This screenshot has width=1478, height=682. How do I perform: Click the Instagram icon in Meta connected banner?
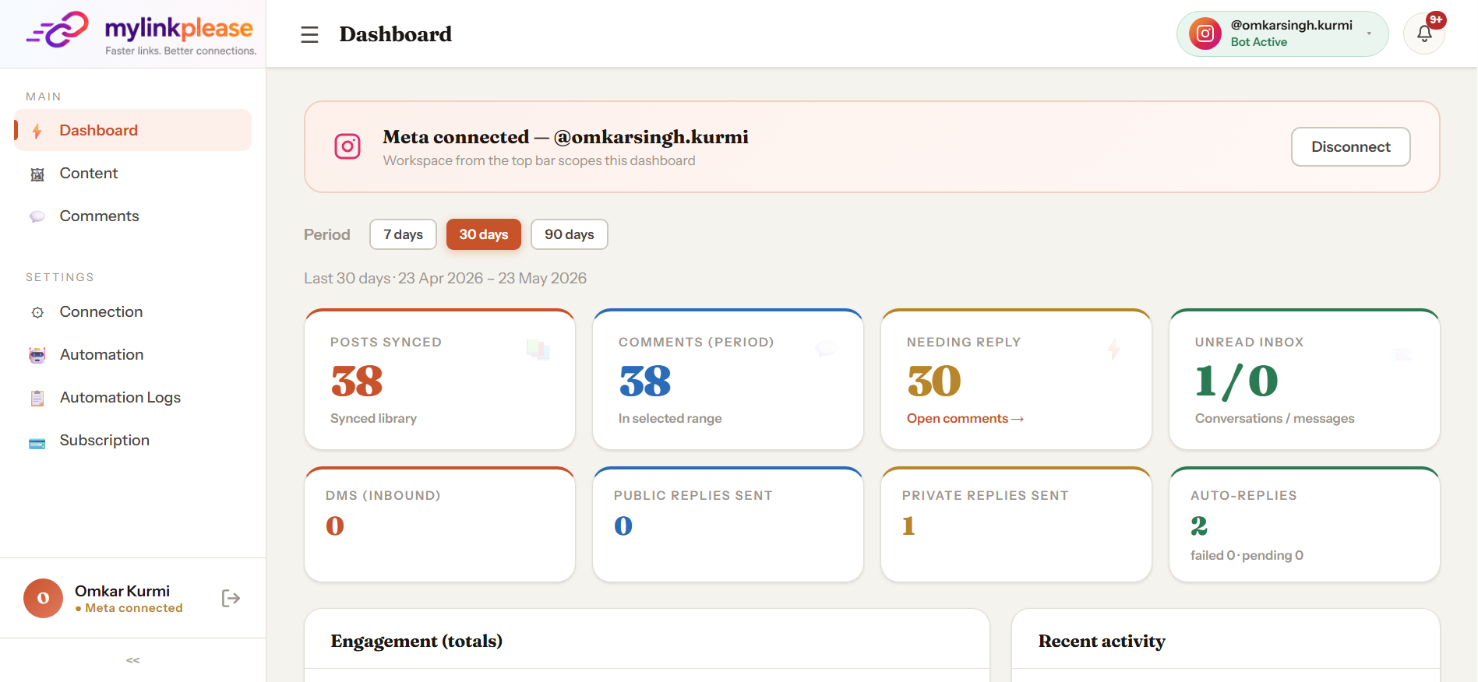coord(347,146)
